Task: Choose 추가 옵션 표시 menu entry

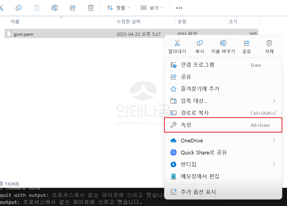Action: 223,192
